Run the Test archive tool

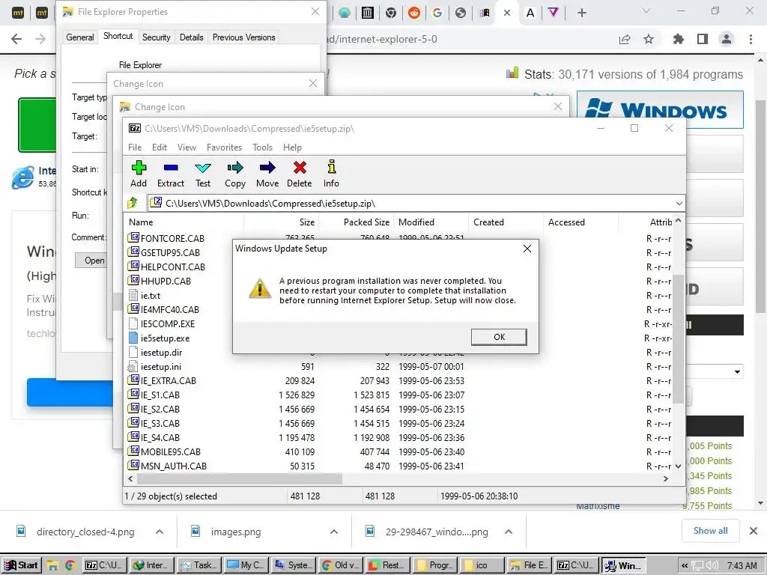[202, 174]
